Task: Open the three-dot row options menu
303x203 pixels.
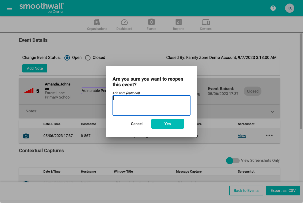Action: (x=269, y=135)
